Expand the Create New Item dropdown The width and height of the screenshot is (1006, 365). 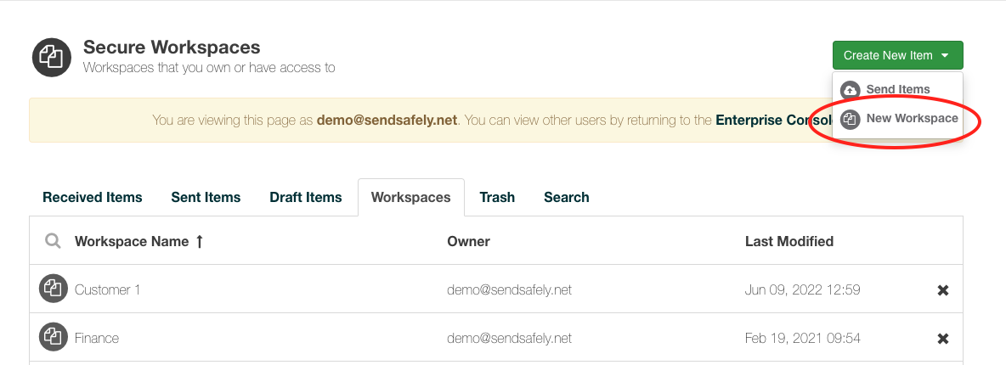[897, 55]
